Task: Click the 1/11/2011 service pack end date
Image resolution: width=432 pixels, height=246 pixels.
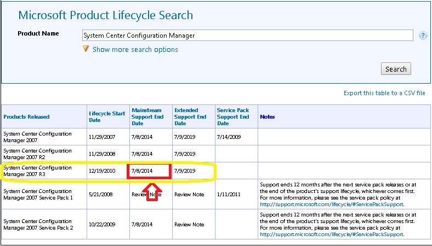Action: click(x=229, y=194)
